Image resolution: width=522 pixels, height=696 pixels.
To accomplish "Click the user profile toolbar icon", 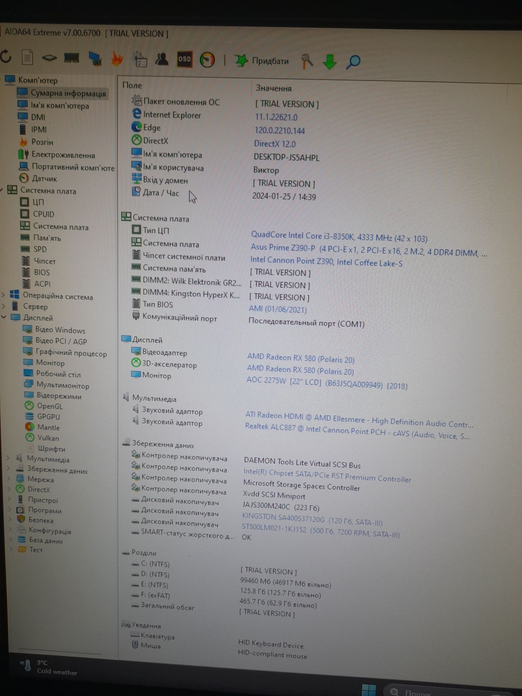I will (162, 59).
